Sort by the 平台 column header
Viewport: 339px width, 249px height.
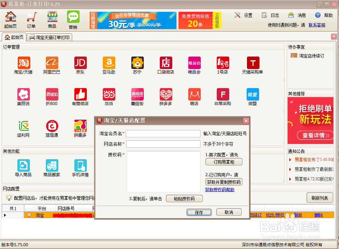click(42, 208)
